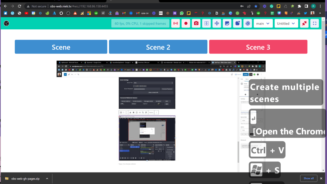This screenshot has height=184, width=327.
Task: Disconnect from OBS using red plug icon
Action: tap(304, 24)
